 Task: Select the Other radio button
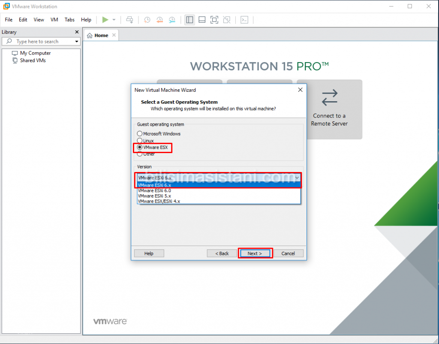[140, 154]
